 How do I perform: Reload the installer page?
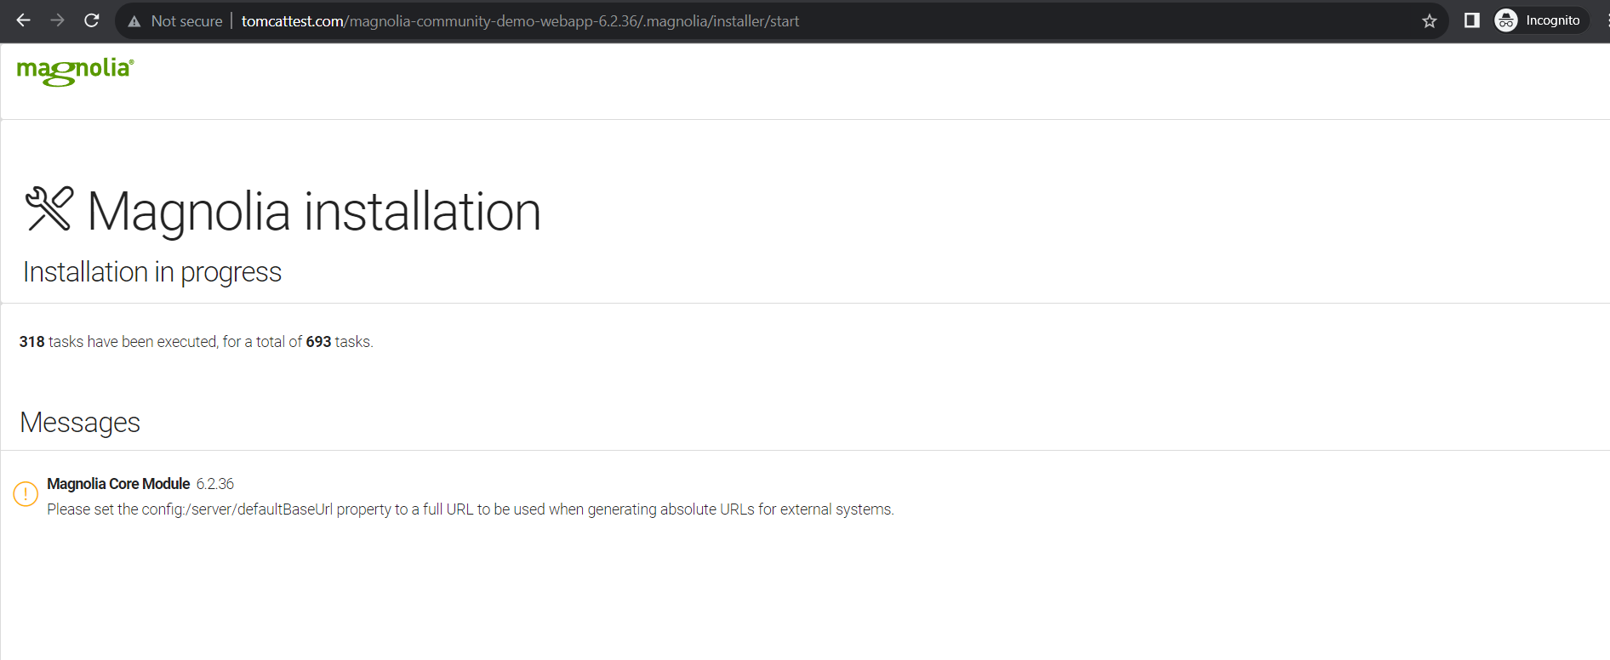click(92, 20)
